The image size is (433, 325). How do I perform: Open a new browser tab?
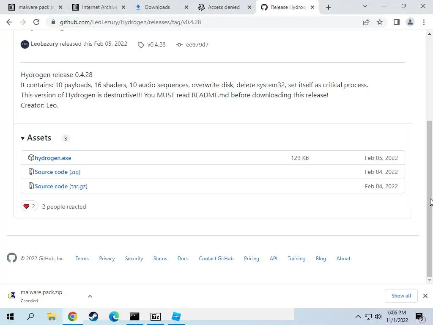328,7
